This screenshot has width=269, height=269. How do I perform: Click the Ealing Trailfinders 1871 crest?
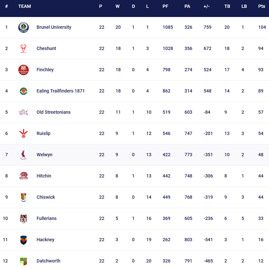(24, 91)
